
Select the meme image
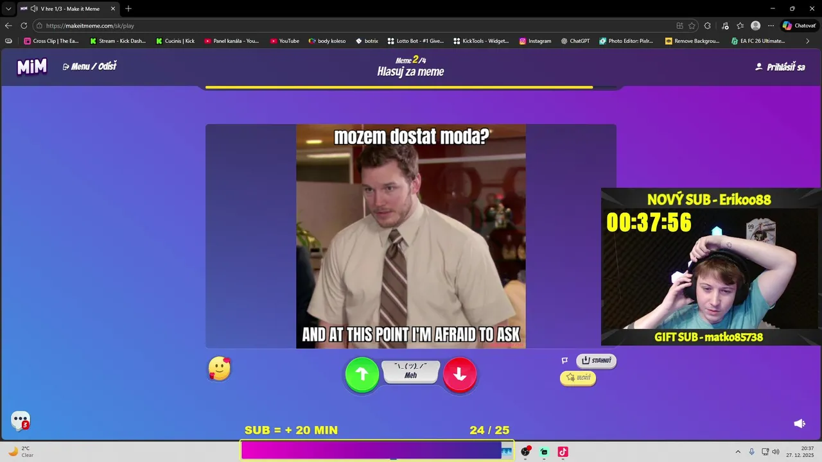point(411,236)
